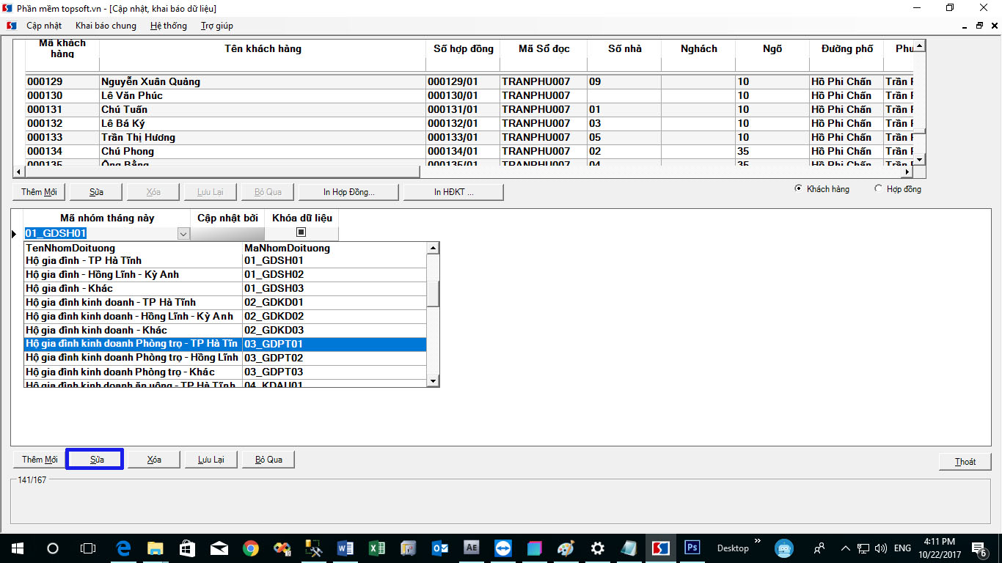The width and height of the screenshot is (1002, 563).
Task: Select Hộ gia đình - Hồng Lĩnh - Kỳ Anh
Action: click(x=225, y=275)
